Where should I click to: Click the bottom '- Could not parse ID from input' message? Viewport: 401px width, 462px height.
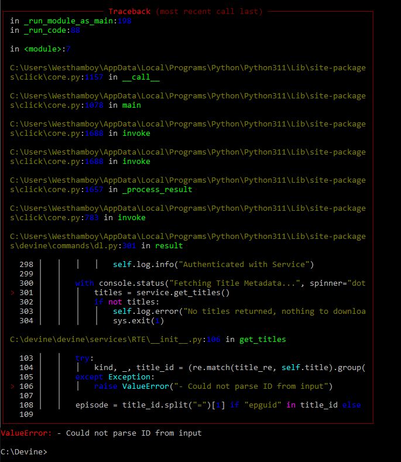tap(129, 433)
